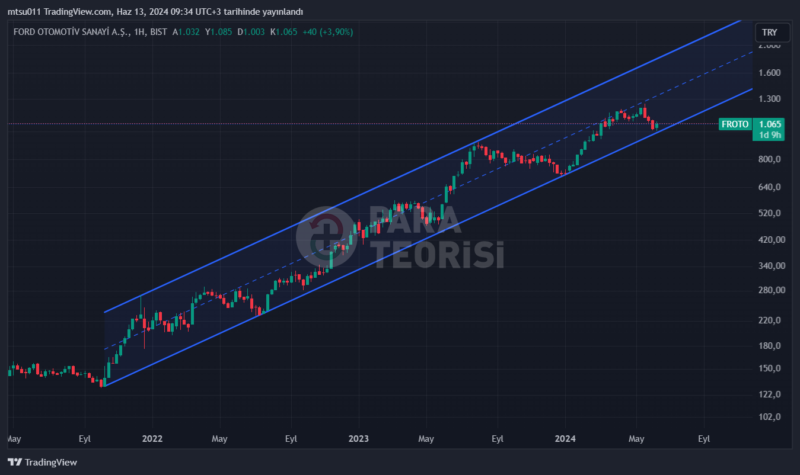Click the 2022 year label on time axis
This screenshot has height=475, width=800.
152,439
